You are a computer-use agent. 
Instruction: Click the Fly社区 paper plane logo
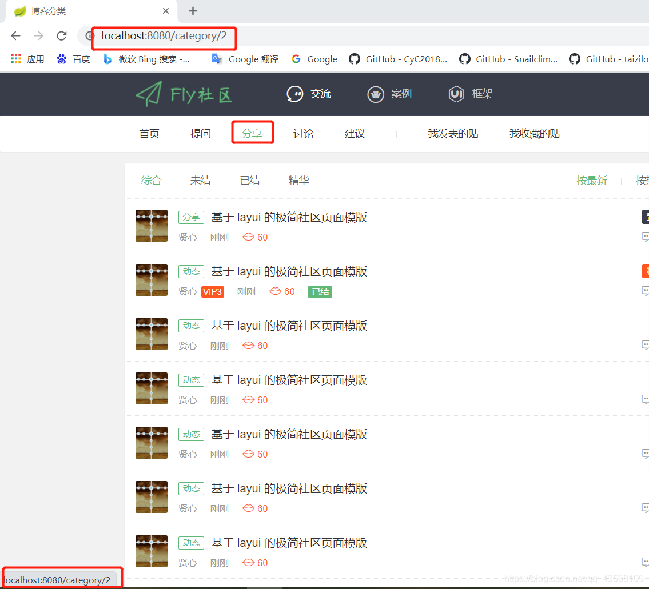point(184,94)
